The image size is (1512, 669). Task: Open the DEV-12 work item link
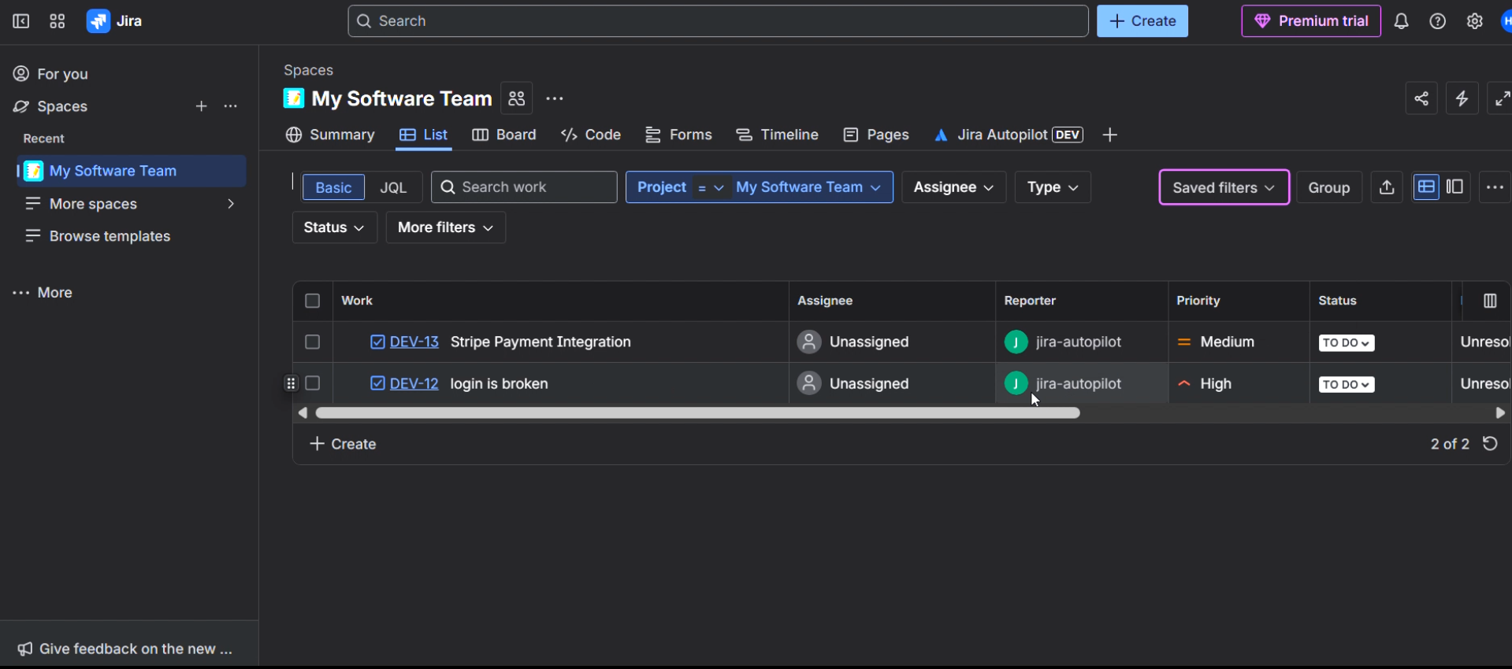(x=414, y=383)
